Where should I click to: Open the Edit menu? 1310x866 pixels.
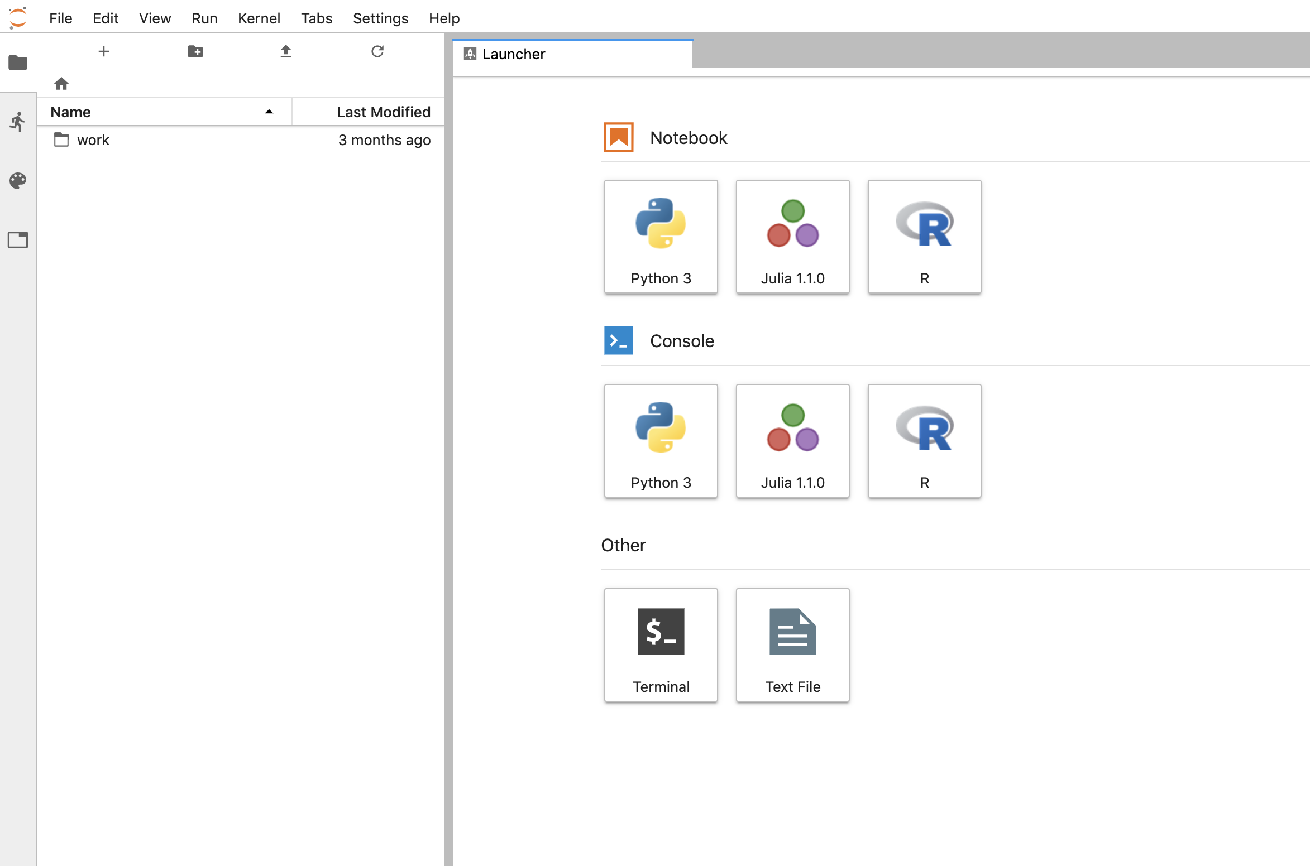106,18
